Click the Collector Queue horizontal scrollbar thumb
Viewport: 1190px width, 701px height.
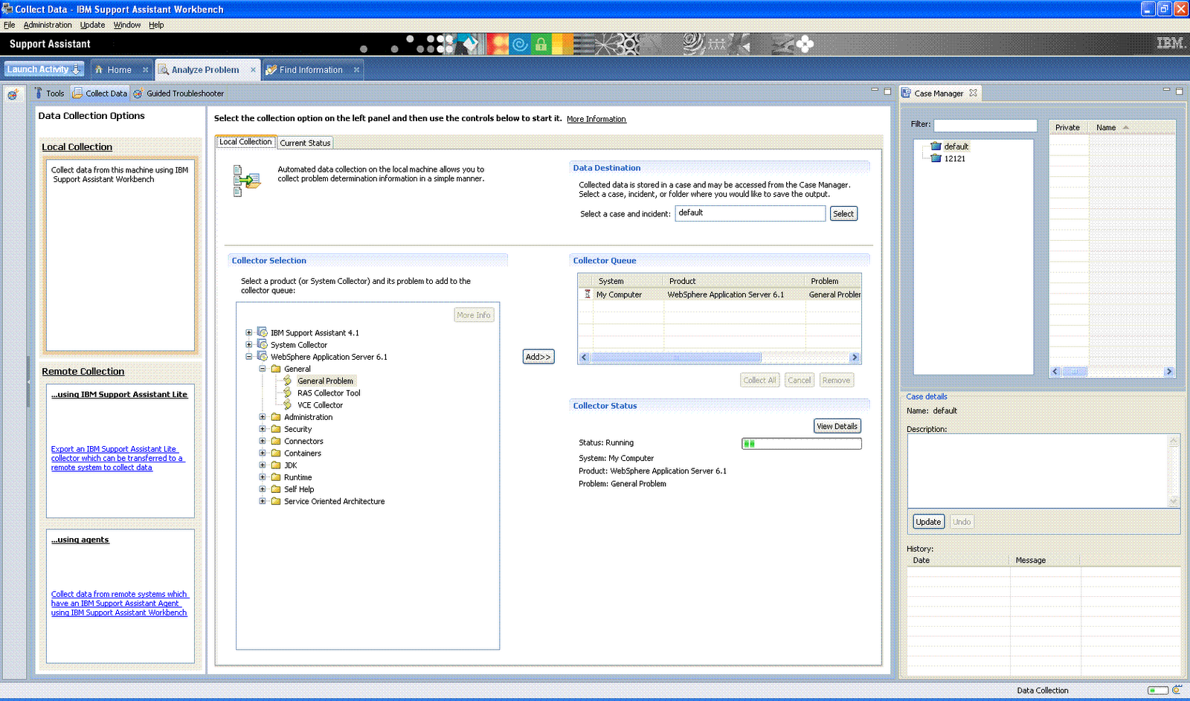(675, 358)
